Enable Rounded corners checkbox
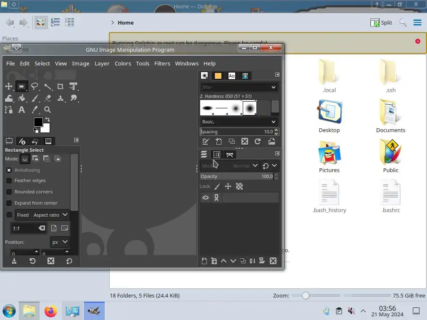This screenshot has height=320, width=427. point(9,192)
